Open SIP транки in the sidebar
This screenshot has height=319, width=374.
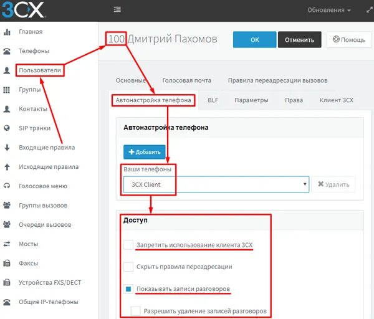(x=34, y=128)
